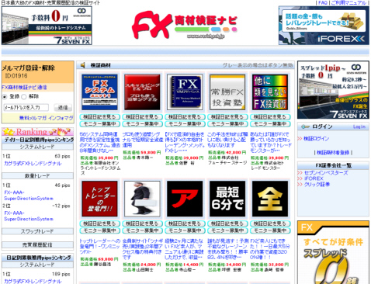Click モニター募集中 under FXシステム ユニット1
Image resolution: width=371 pixels, height=284 pixels.
click(99, 124)
